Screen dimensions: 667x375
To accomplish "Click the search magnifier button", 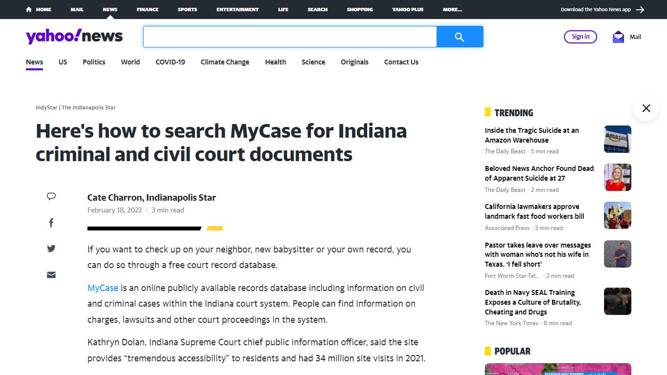I will click(x=459, y=37).
